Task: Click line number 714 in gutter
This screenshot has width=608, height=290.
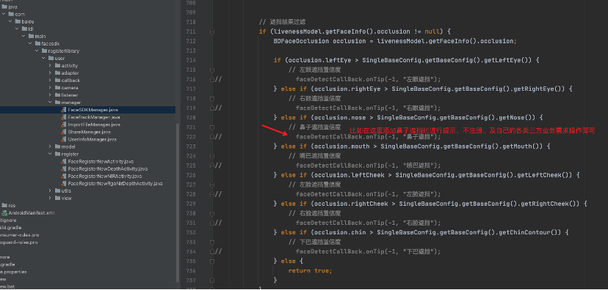Action: point(190,60)
